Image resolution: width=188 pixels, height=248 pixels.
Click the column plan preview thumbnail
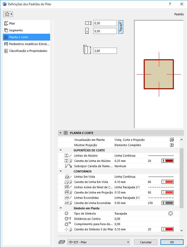(x=159, y=74)
